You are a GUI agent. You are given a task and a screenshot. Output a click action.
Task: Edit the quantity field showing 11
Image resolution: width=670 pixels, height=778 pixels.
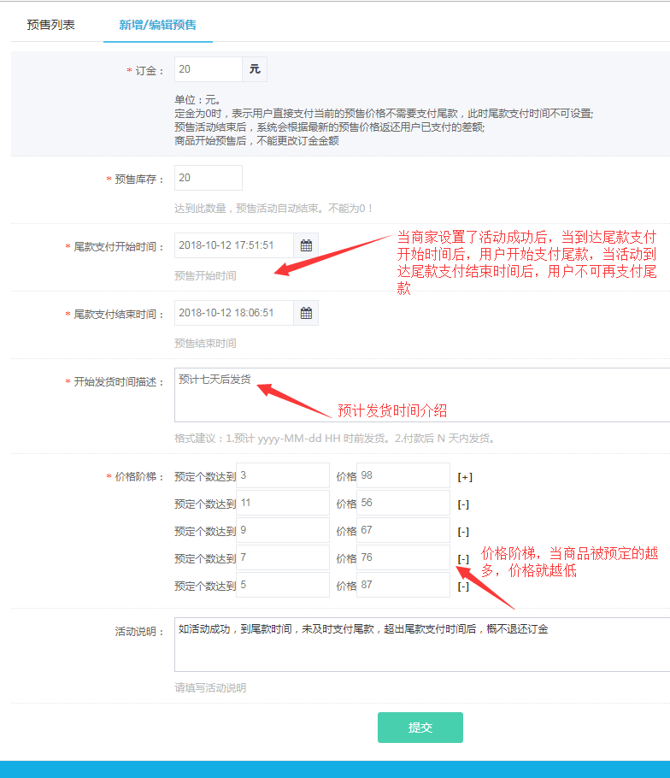282,504
